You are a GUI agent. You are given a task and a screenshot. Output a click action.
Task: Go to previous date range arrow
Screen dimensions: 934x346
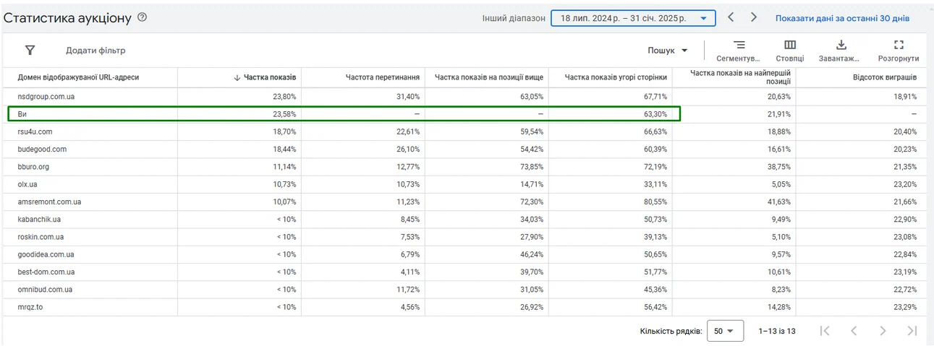[x=731, y=17]
